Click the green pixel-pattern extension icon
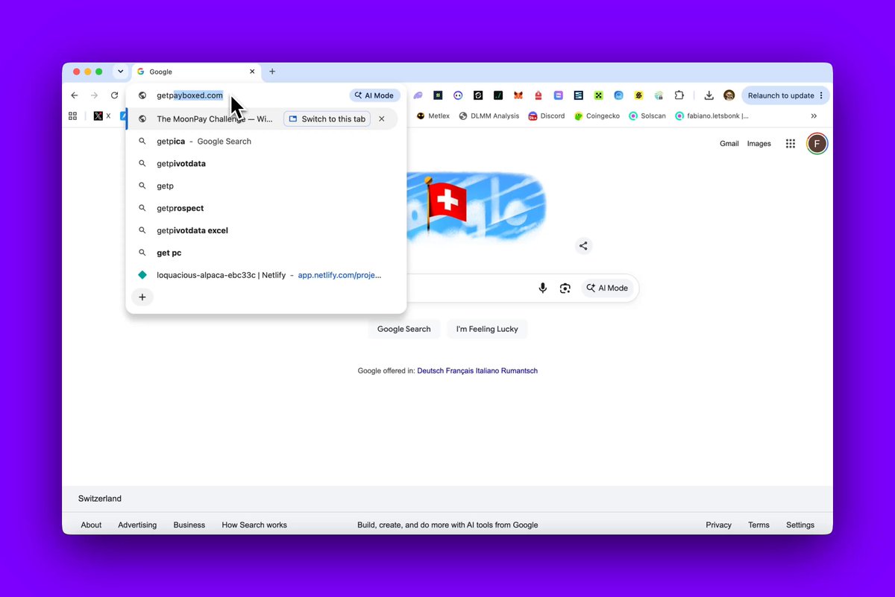This screenshot has height=597, width=895. click(x=598, y=95)
